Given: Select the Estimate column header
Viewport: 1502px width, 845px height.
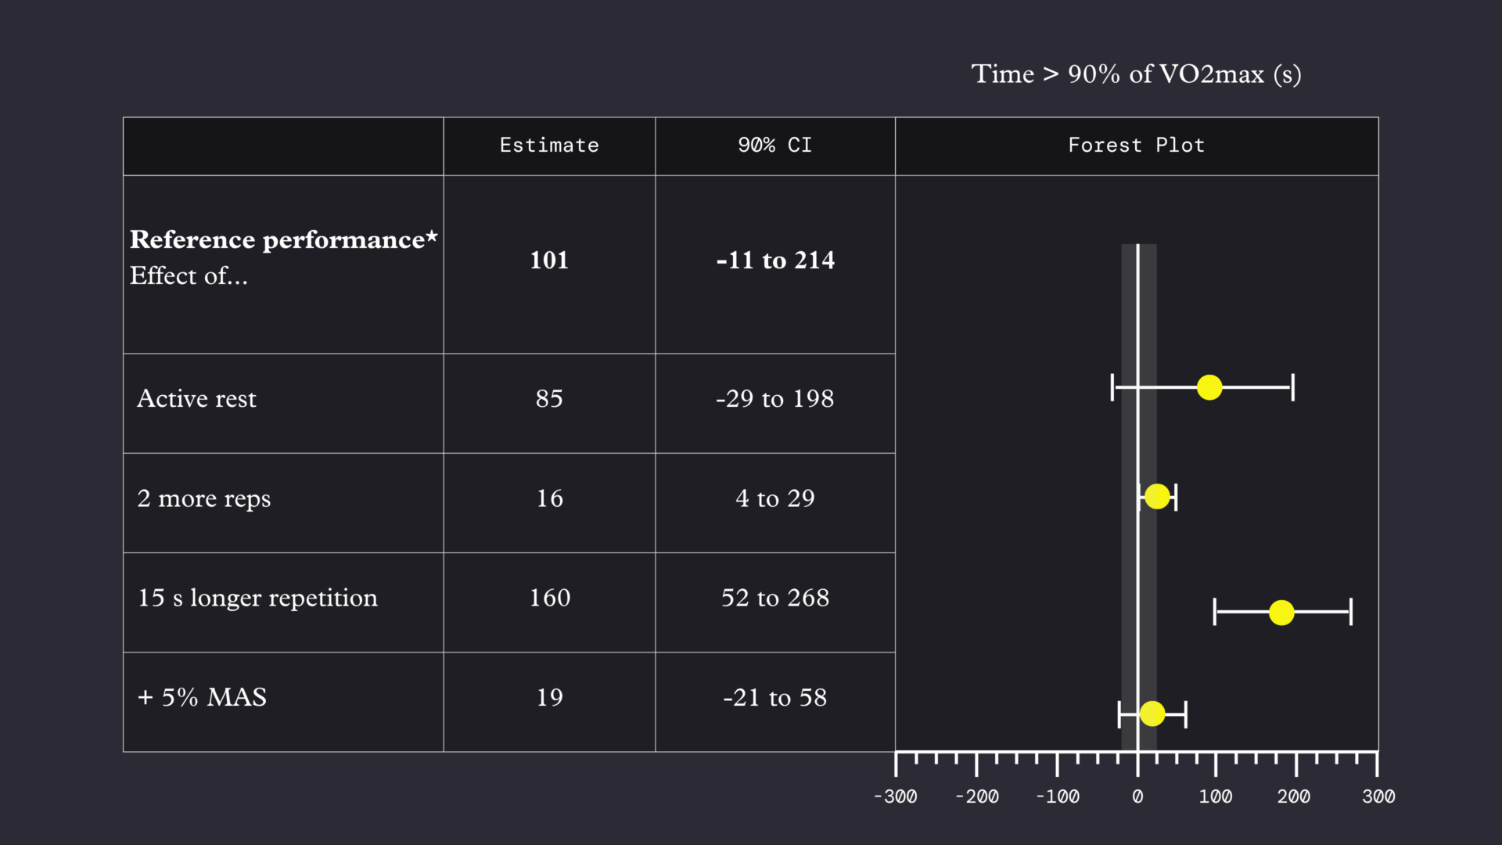Looking at the screenshot, I should [x=549, y=146].
